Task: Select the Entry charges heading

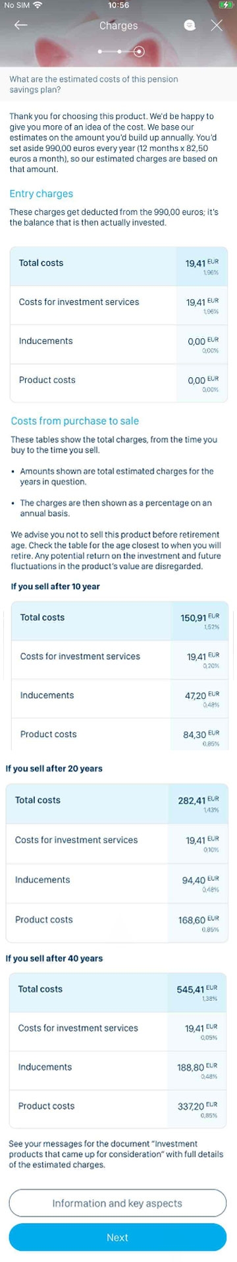Action: pyautogui.click(x=41, y=194)
